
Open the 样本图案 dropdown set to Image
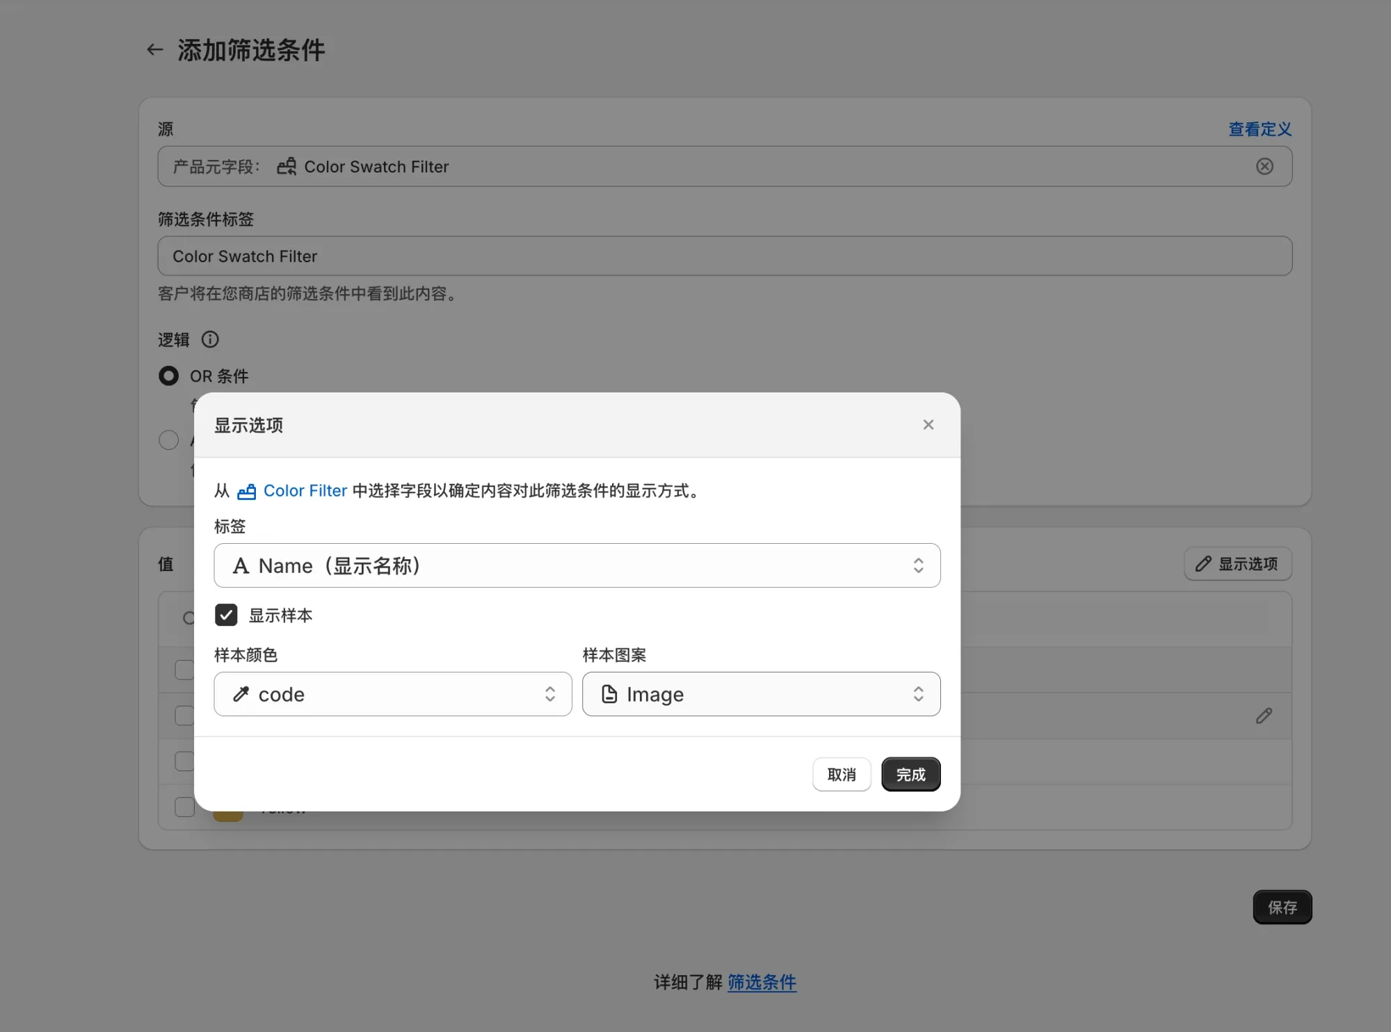(x=761, y=694)
